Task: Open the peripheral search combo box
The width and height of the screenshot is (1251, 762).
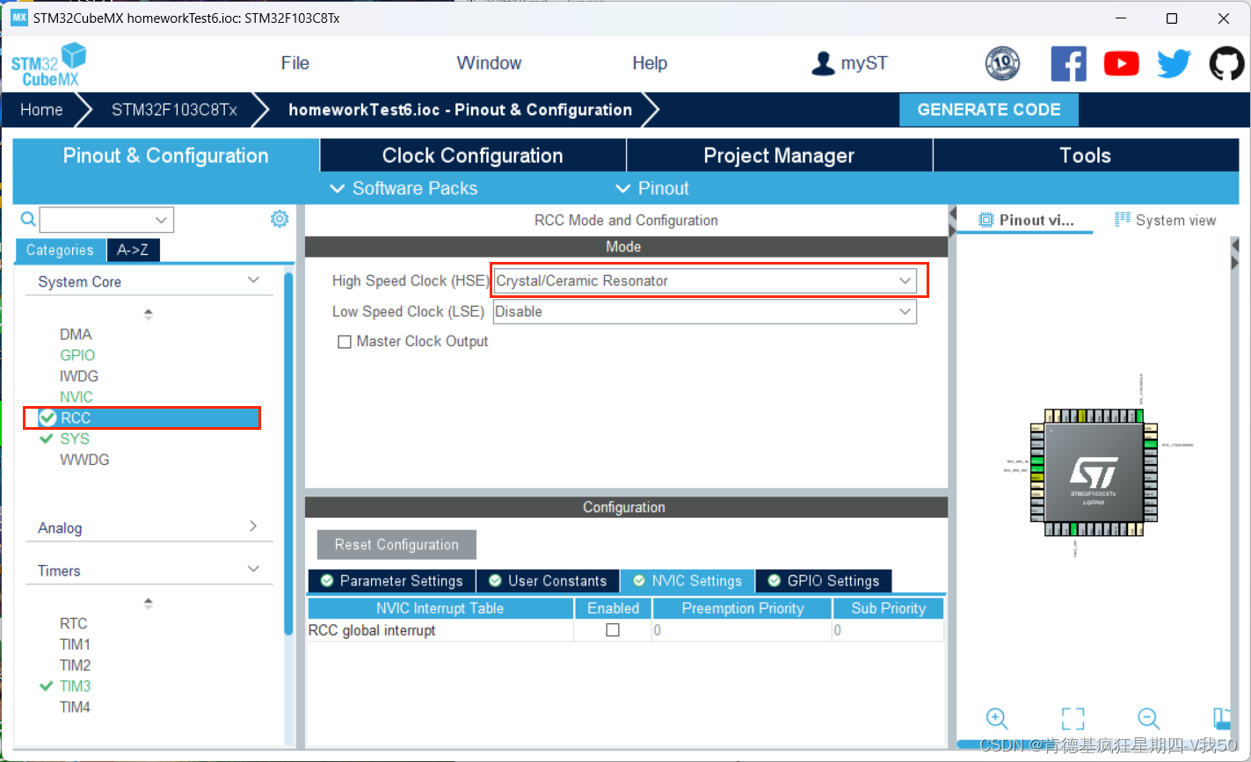Action: tap(106, 220)
